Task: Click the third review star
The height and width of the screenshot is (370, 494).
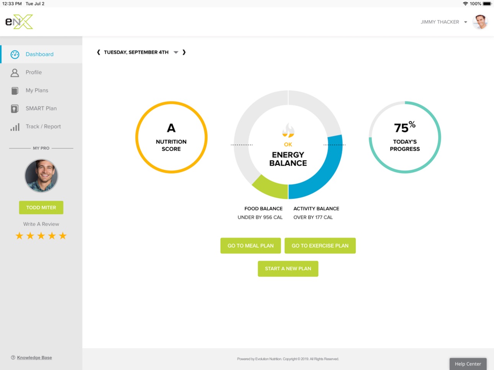Action: [x=41, y=236]
